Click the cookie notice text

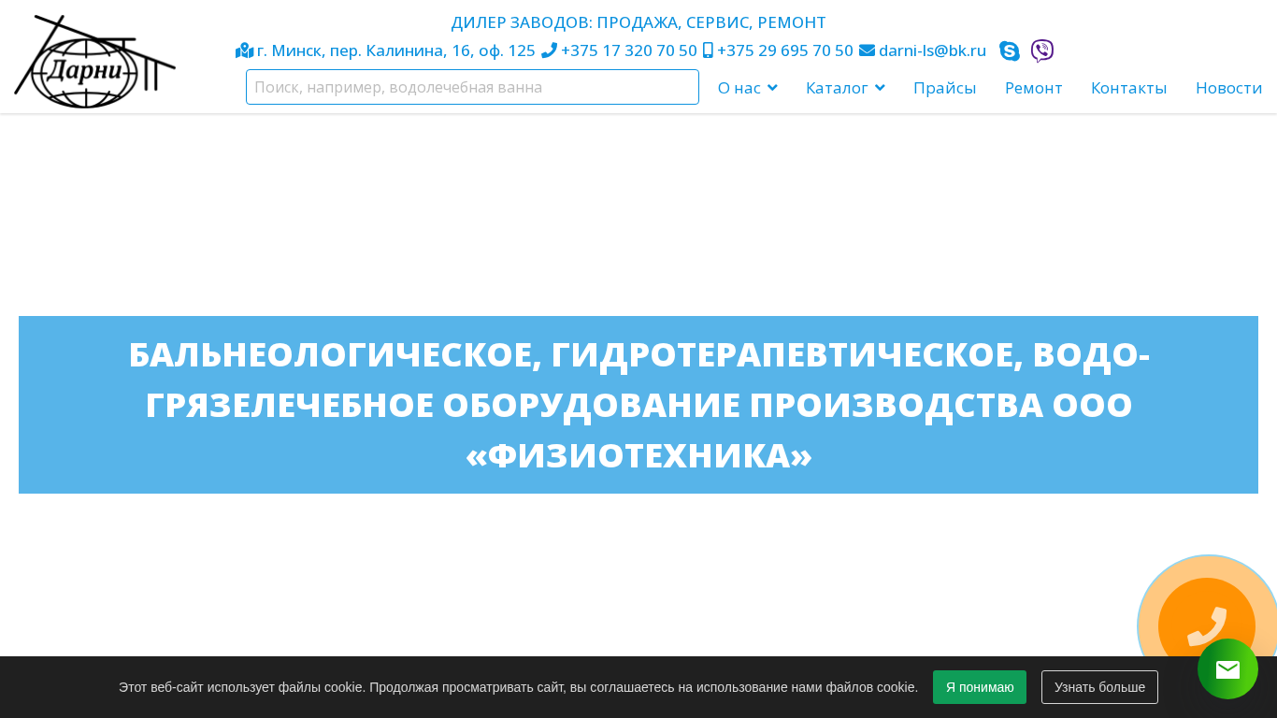coord(518,687)
